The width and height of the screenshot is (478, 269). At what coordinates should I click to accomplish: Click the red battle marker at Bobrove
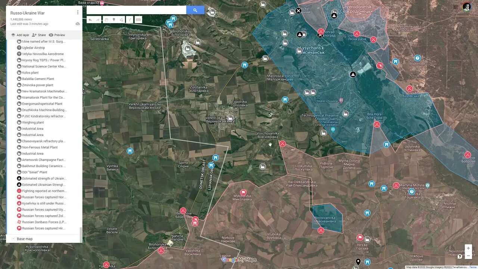click(468, 155)
